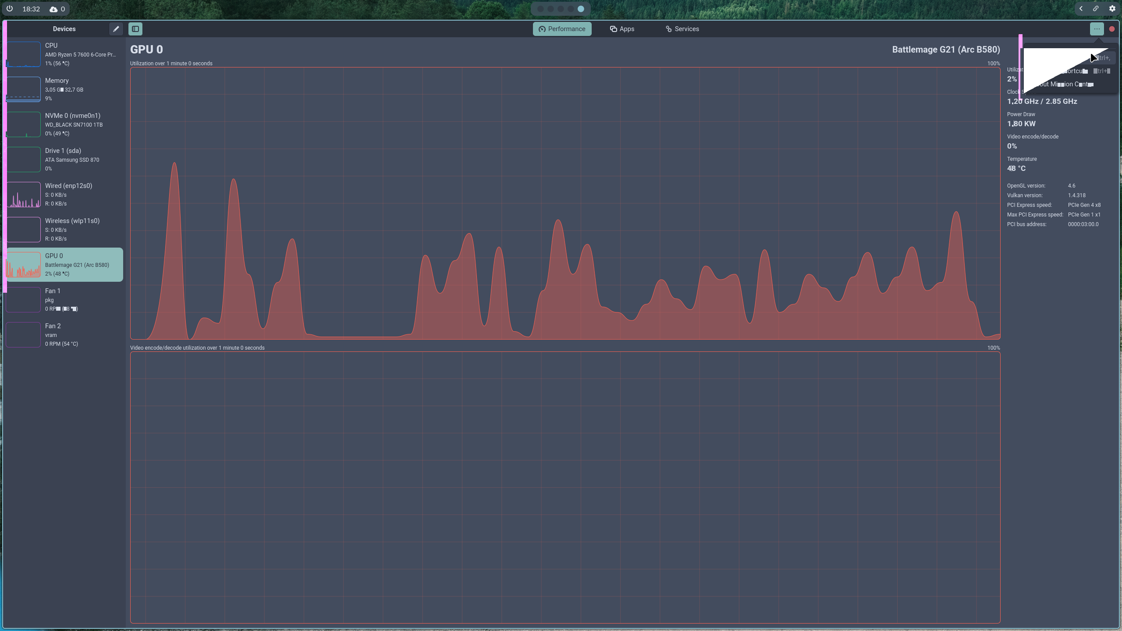Click the edit devices pencil icon
The width and height of the screenshot is (1122, 631).
[116, 29]
